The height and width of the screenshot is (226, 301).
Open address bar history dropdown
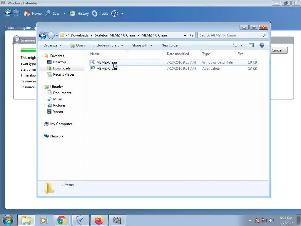pos(185,36)
